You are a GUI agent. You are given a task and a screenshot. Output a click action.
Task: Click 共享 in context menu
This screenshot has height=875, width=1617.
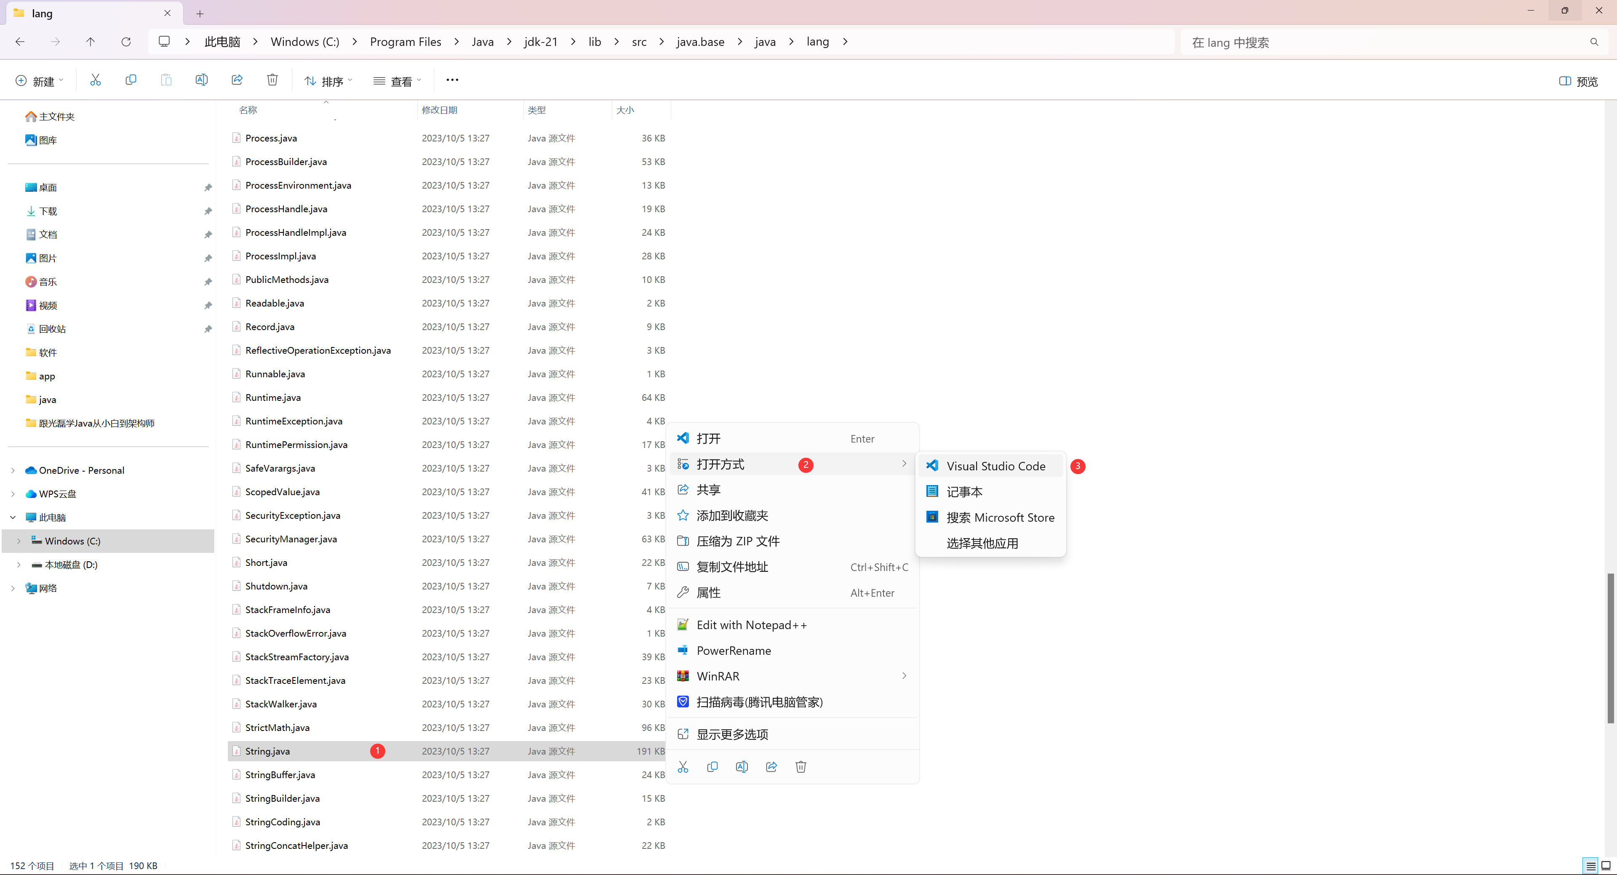pos(793,490)
